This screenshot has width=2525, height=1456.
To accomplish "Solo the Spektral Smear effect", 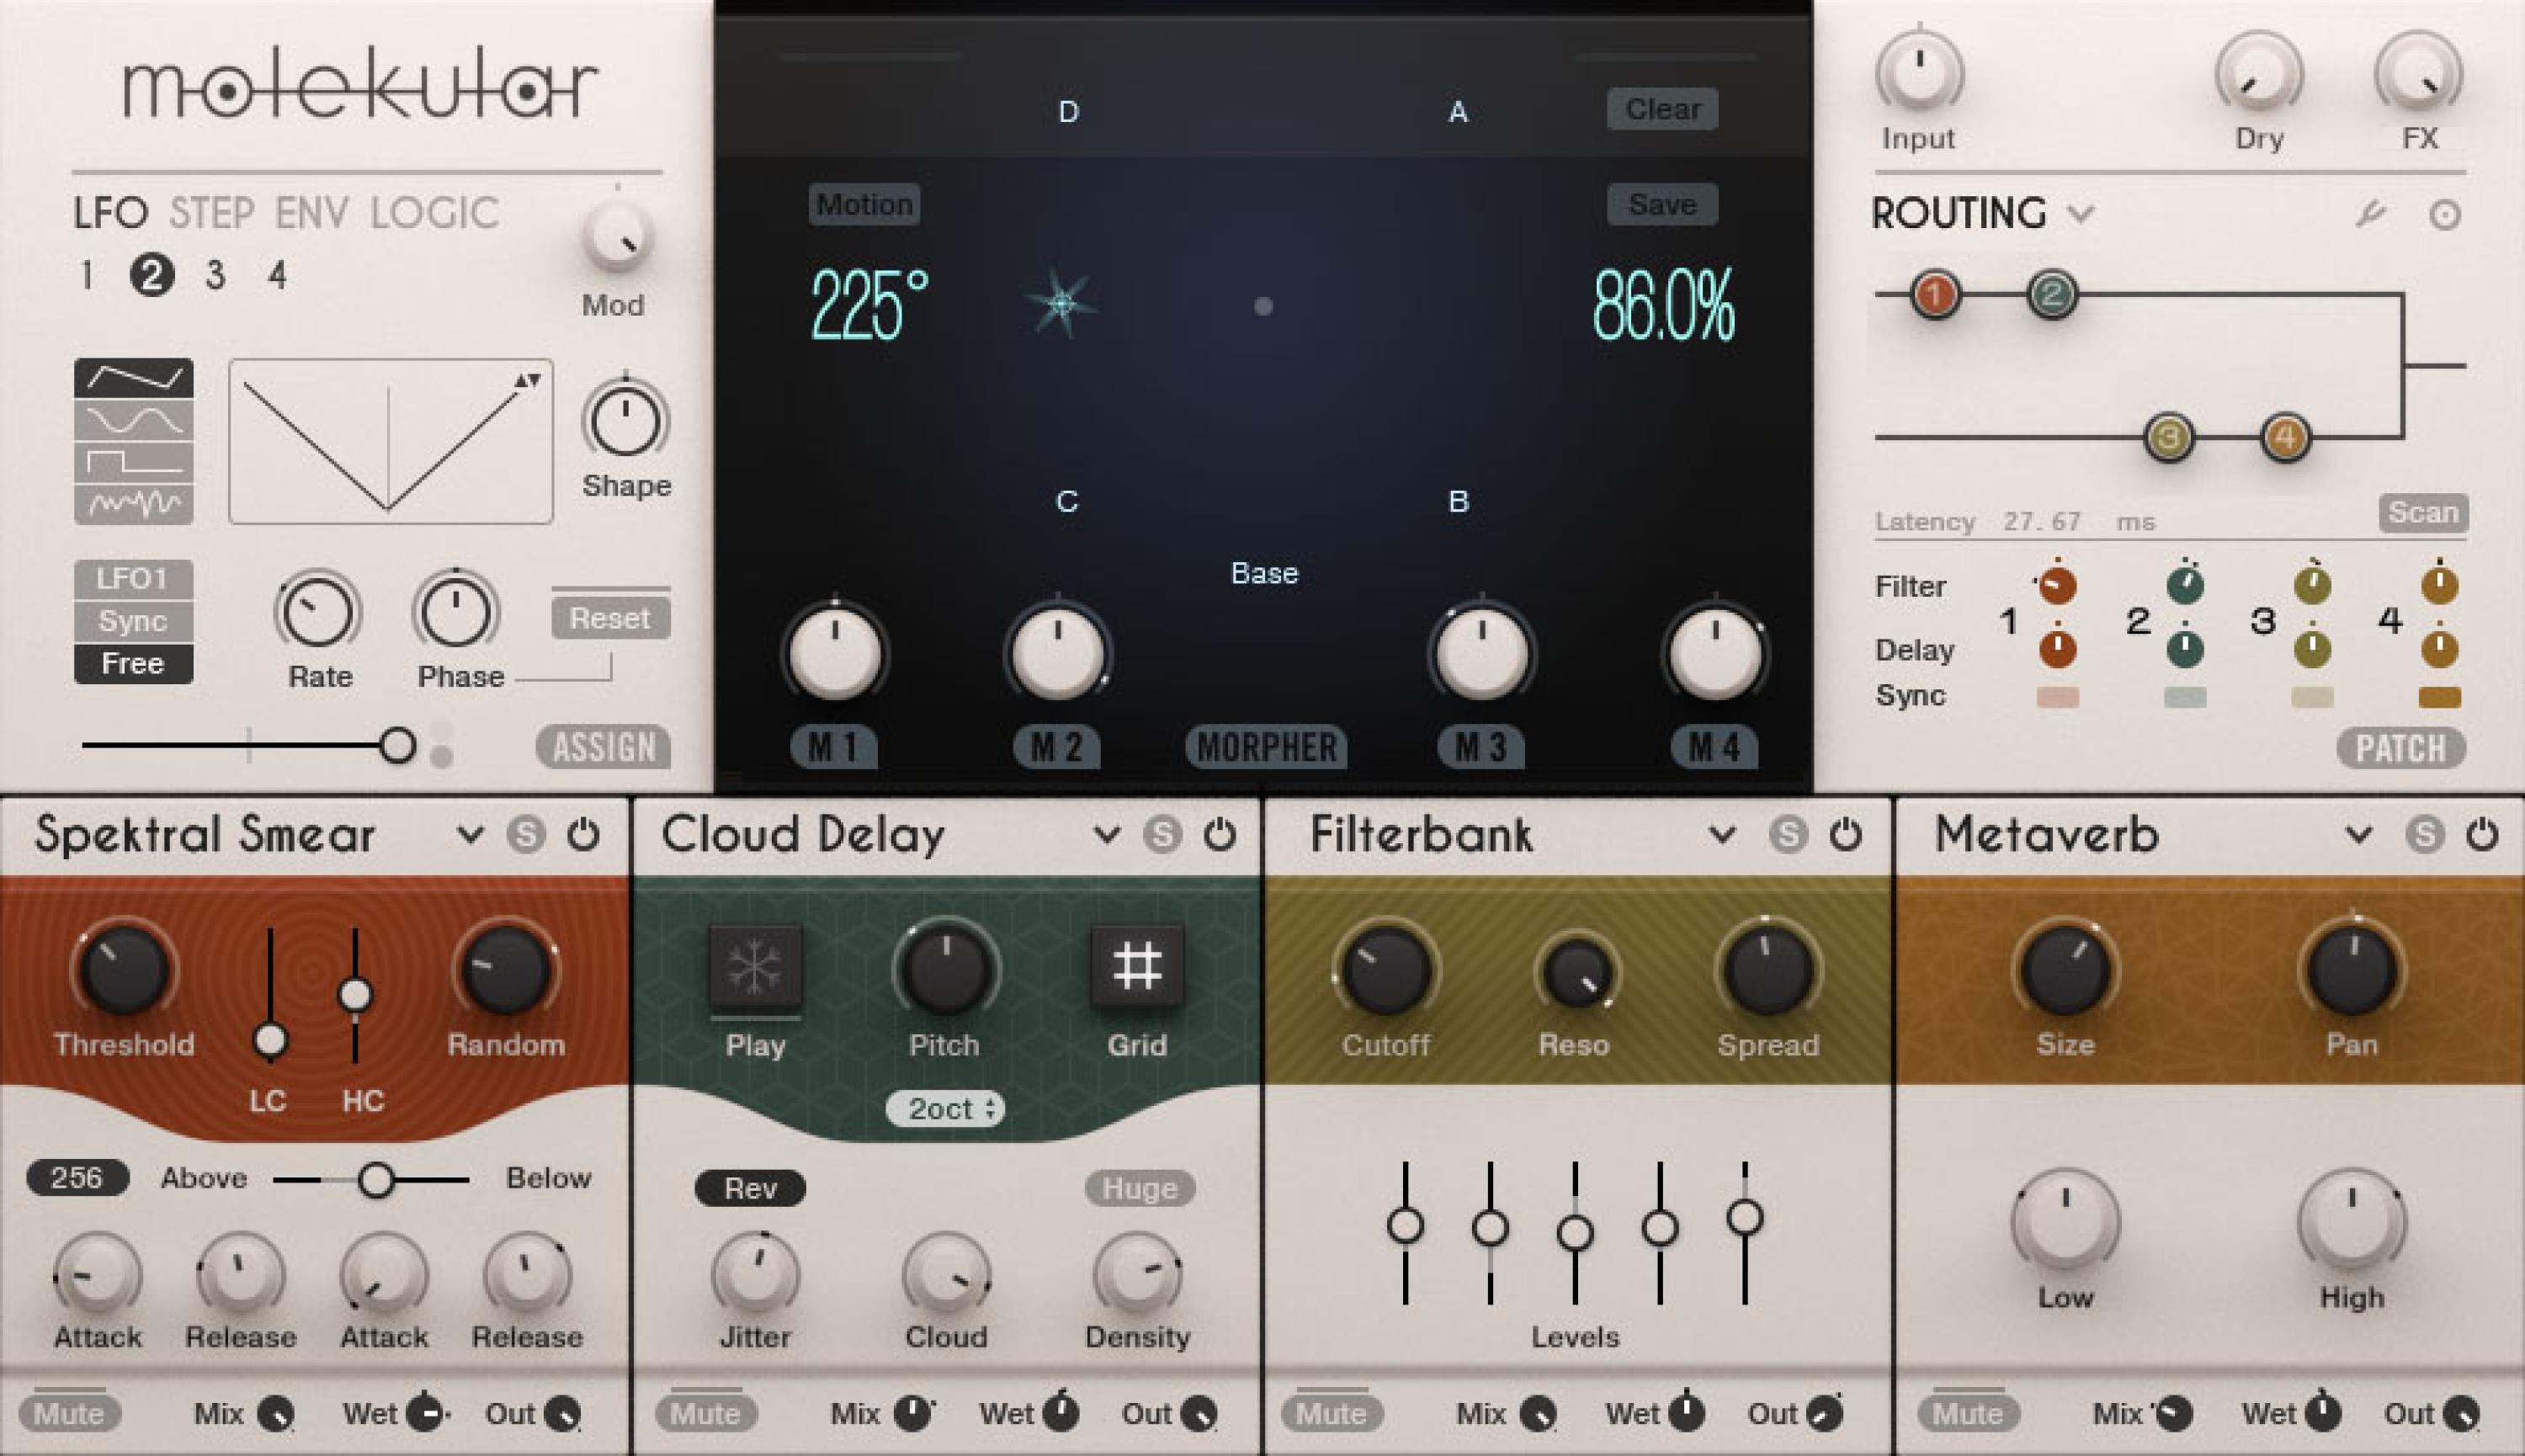I will [526, 834].
